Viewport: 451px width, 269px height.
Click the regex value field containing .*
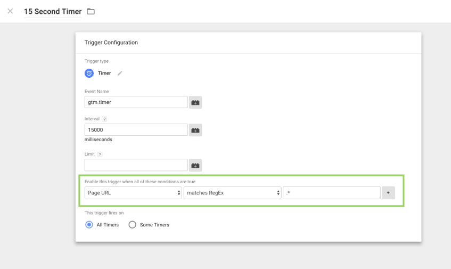[x=331, y=193]
